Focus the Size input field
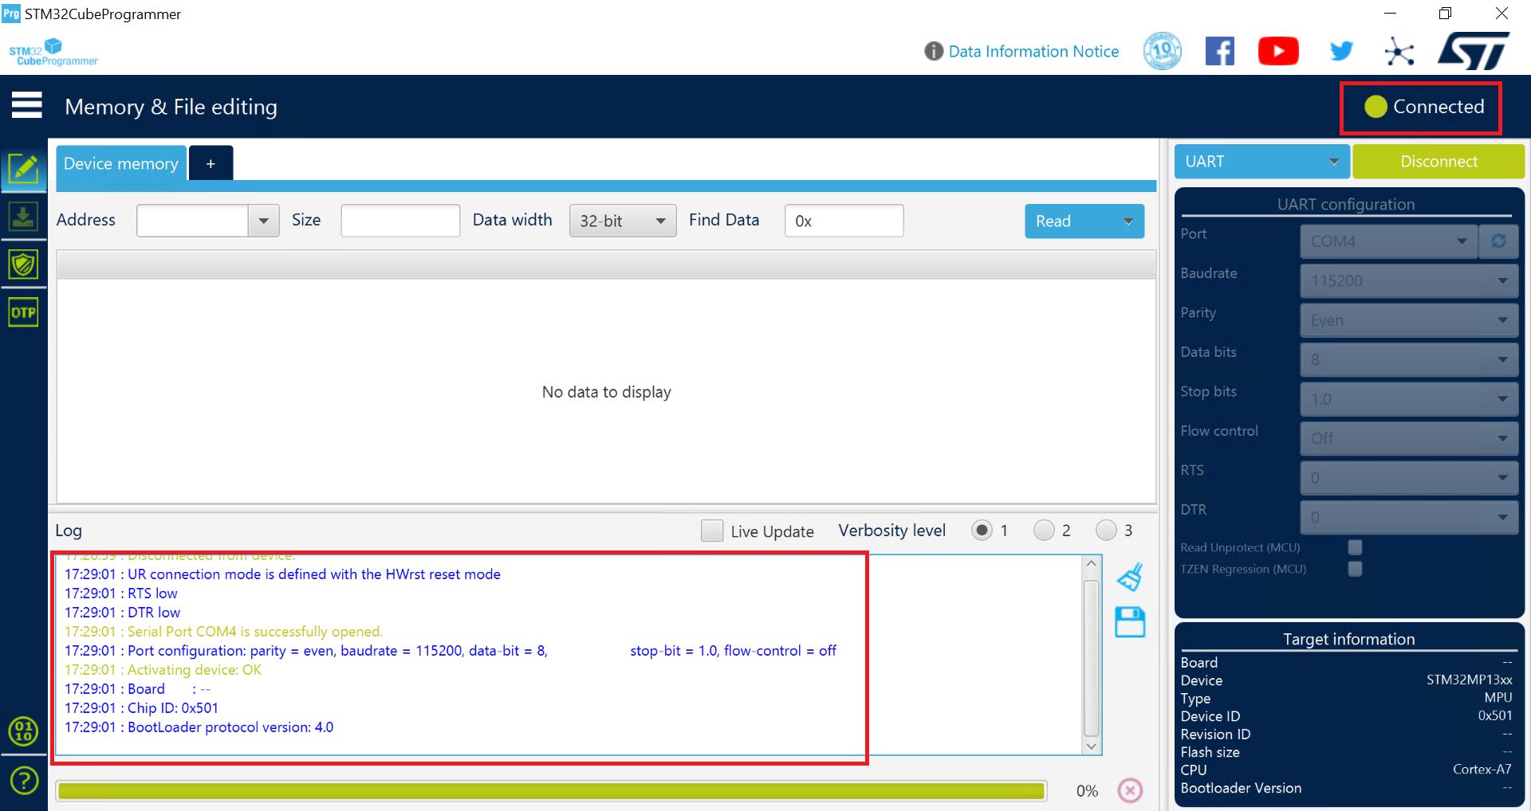 [400, 221]
